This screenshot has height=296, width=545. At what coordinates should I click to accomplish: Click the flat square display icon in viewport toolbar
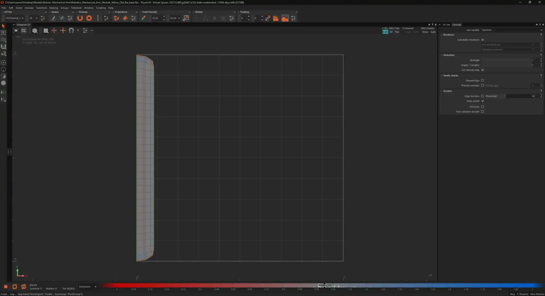(x=46, y=31)
